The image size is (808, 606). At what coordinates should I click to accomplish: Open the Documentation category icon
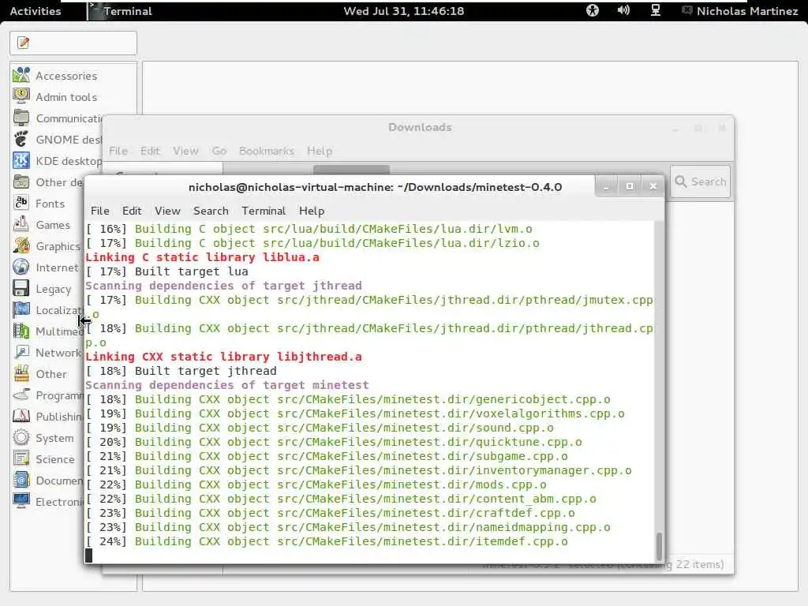21,481
